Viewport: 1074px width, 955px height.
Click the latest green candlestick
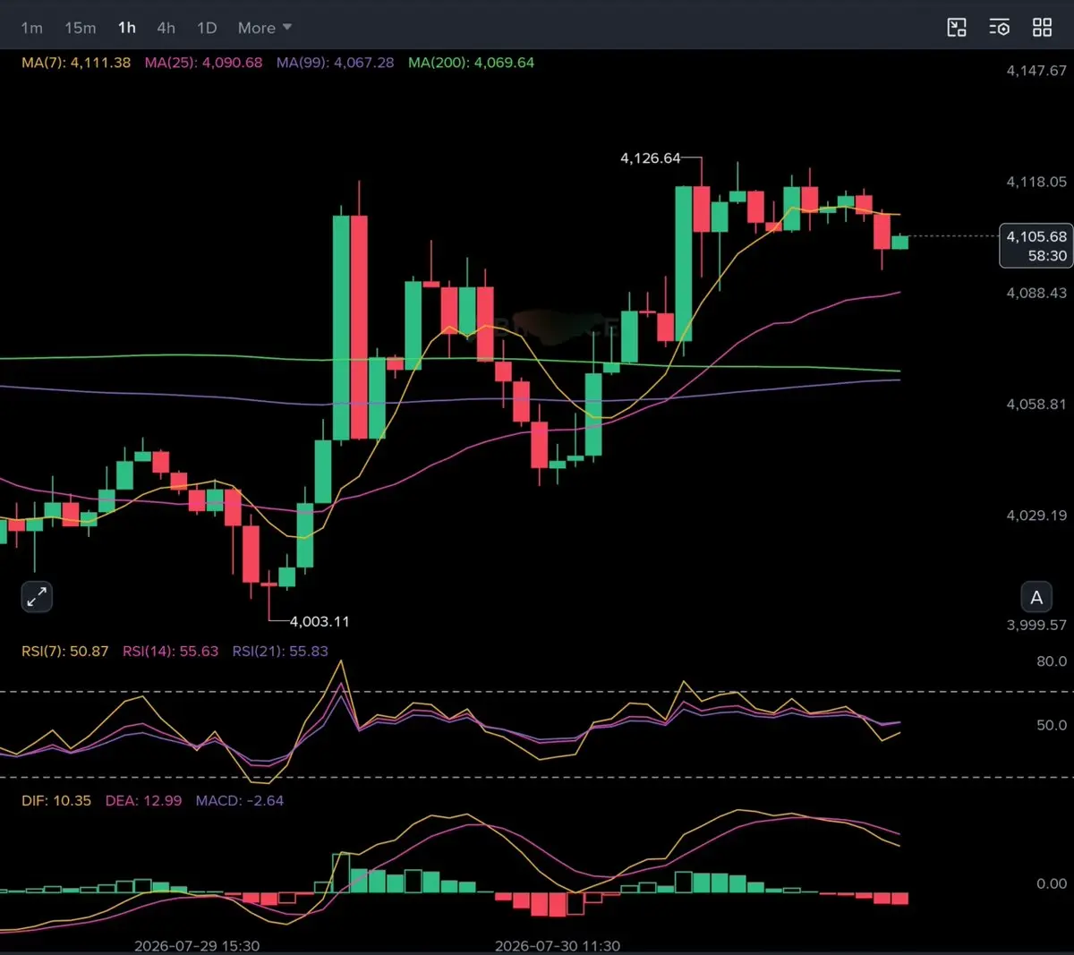[899, 242]
